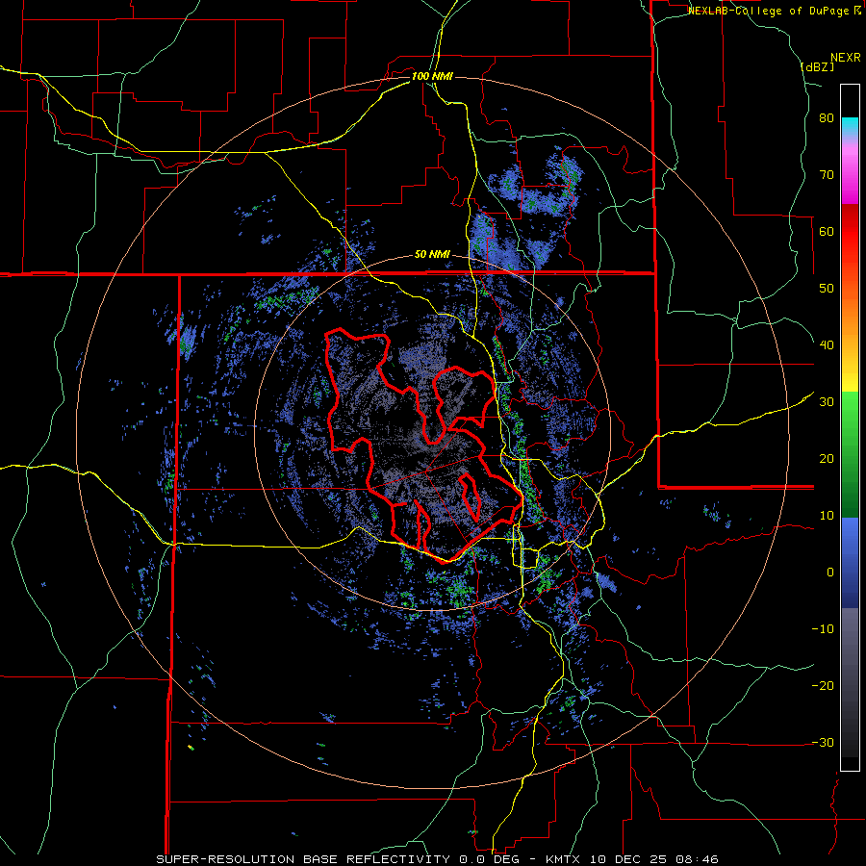Screen dimensions: 866x866
Task: Click the 10 value on the dBZ scale
Action: 827,516
